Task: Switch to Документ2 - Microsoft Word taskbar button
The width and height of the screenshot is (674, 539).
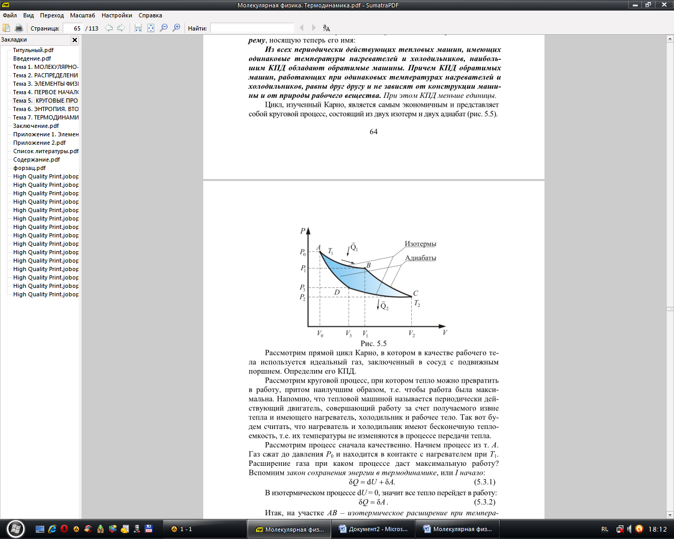Action: (x=373, y=529)
